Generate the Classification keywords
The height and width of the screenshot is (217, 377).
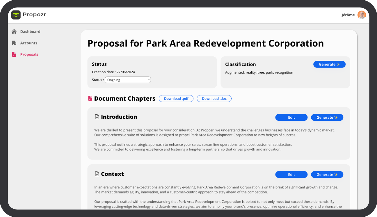(x=329, y=64)
